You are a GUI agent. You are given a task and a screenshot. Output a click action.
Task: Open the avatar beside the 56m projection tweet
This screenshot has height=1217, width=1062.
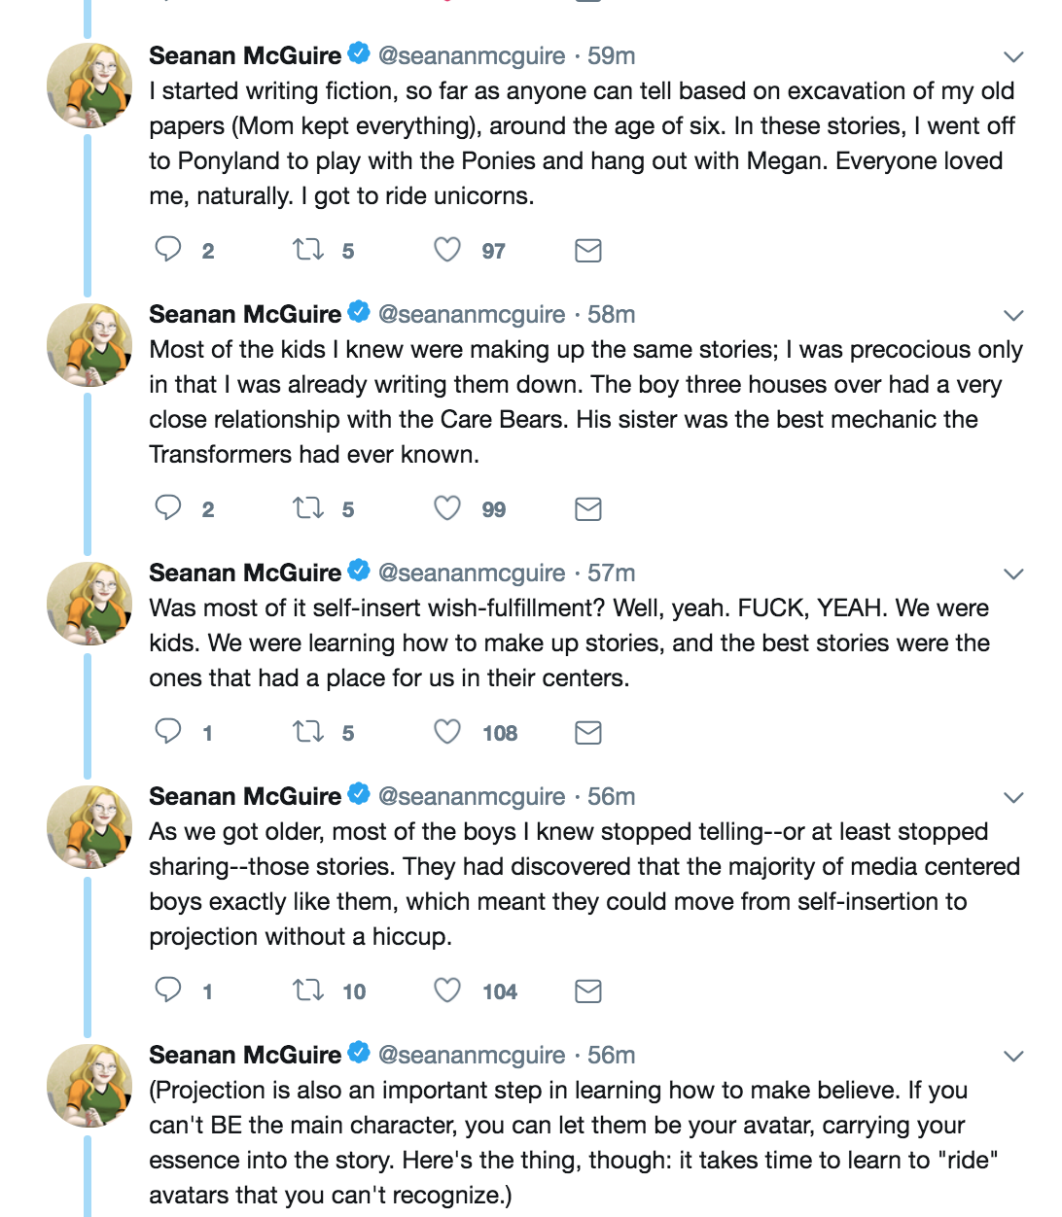click(x=89, y=1086)
